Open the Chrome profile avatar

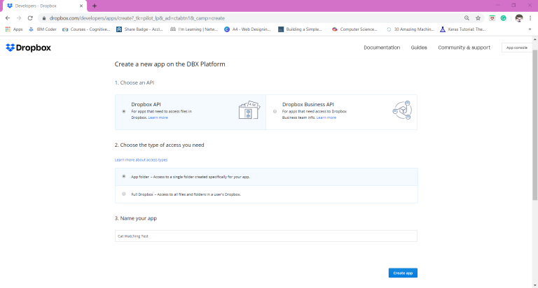[x=519, y=18]
